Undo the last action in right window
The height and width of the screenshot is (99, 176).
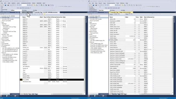[106, 5]
